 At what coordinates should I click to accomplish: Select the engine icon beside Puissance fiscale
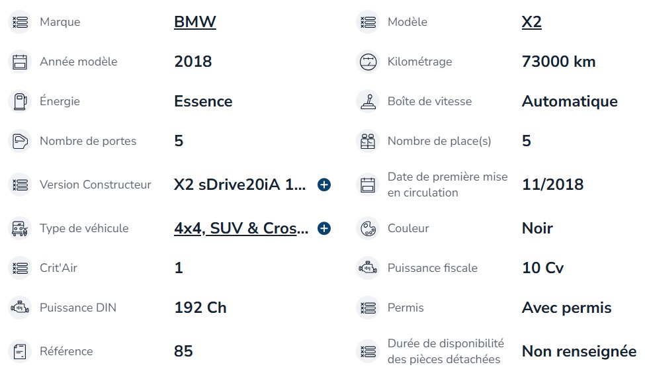[368, 268]
